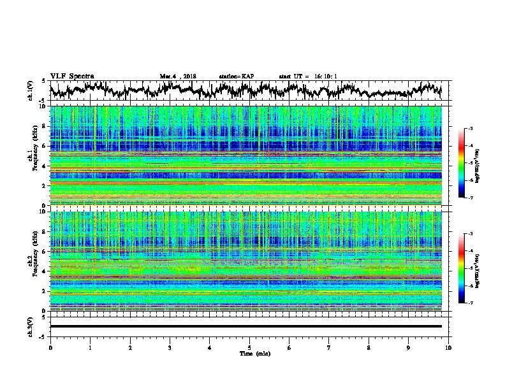This screenshot has width=505, height=390.
Task: Click the "7" tick on the time axis
Action: coord(329,348)
